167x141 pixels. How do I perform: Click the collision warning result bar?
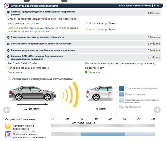pyautogui.click(x=103, y=134)
